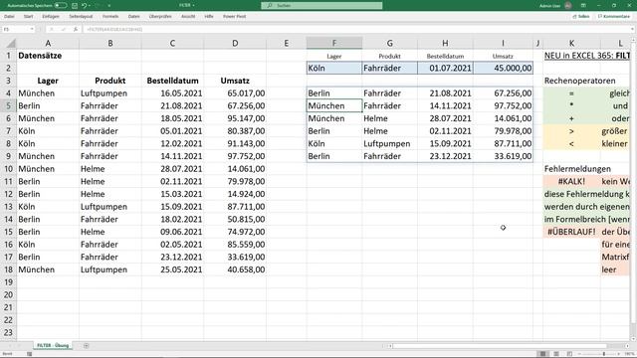Click the Save icon in title bar
Viewport: 637px width, 358px height.
pyautogui.click(x=75, y=5)
